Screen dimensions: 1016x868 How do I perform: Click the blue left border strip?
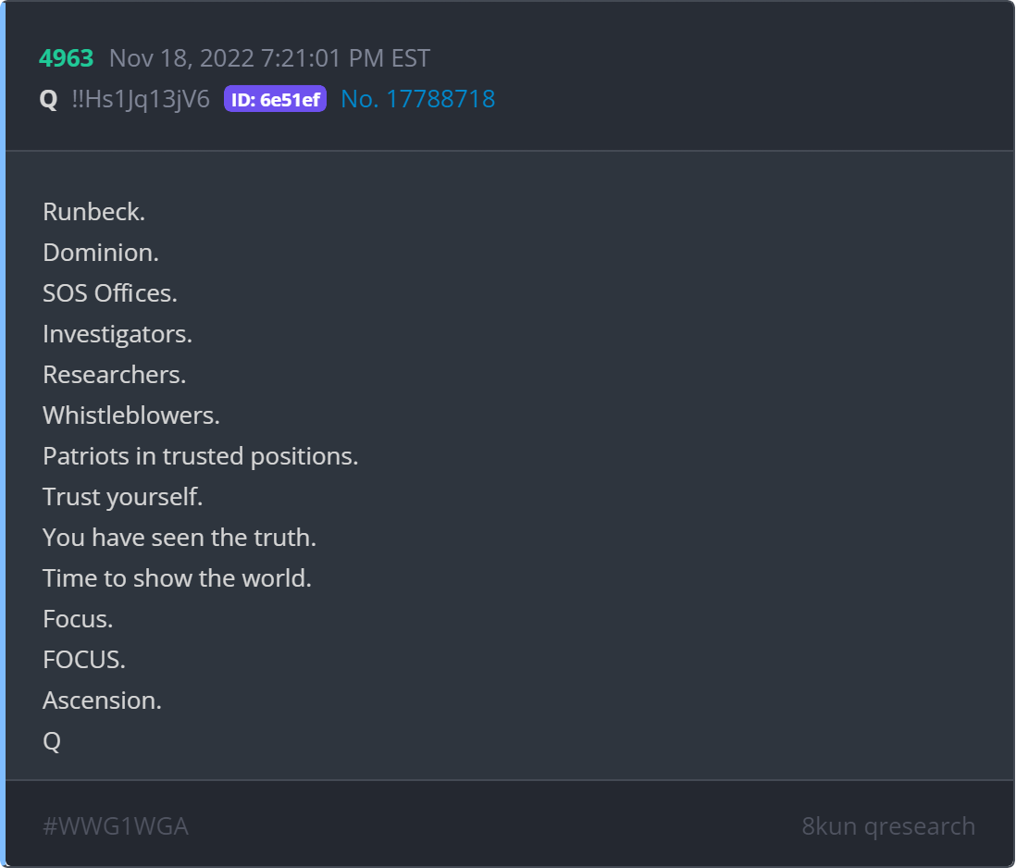coord(3,434)
